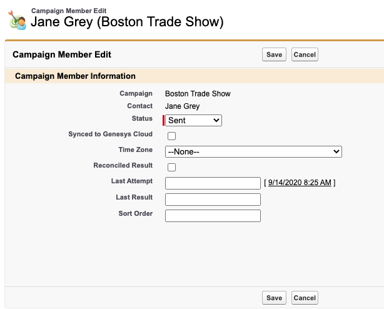Click the top Cancel button

(305, 54)
